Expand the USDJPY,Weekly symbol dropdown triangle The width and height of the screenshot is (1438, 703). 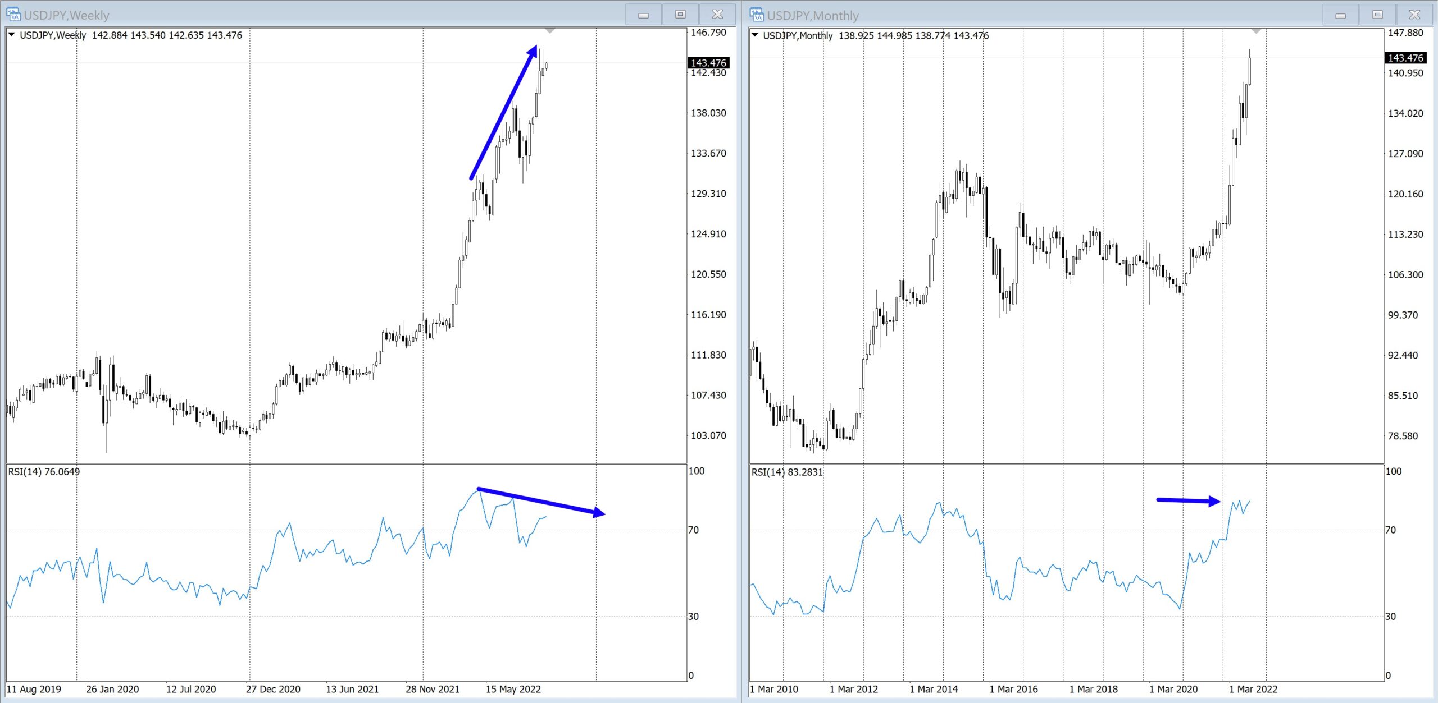click(11, 35)
